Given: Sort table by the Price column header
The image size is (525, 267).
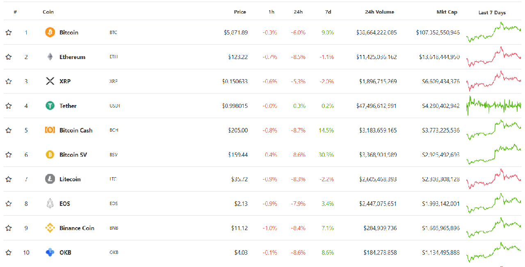Looking at the screenshot, I should click(x=240, y=12).
